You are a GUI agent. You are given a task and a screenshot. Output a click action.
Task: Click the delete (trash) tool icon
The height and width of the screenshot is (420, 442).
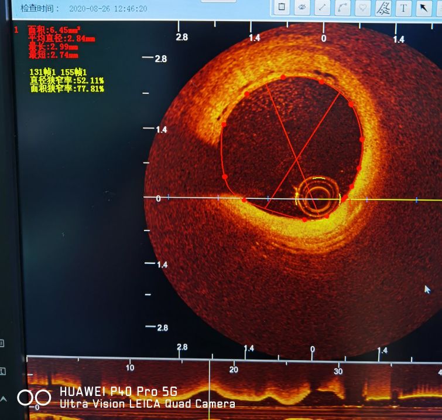pyautogui.click(x=282, y=7)
